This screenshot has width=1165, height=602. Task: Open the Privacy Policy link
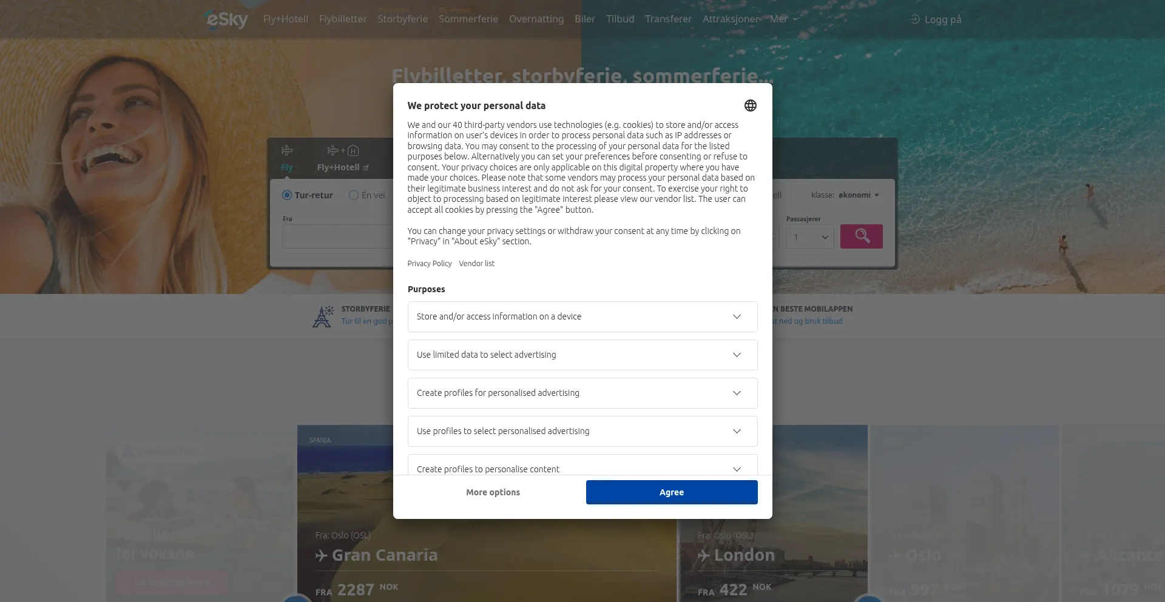[x=430, y=264]
